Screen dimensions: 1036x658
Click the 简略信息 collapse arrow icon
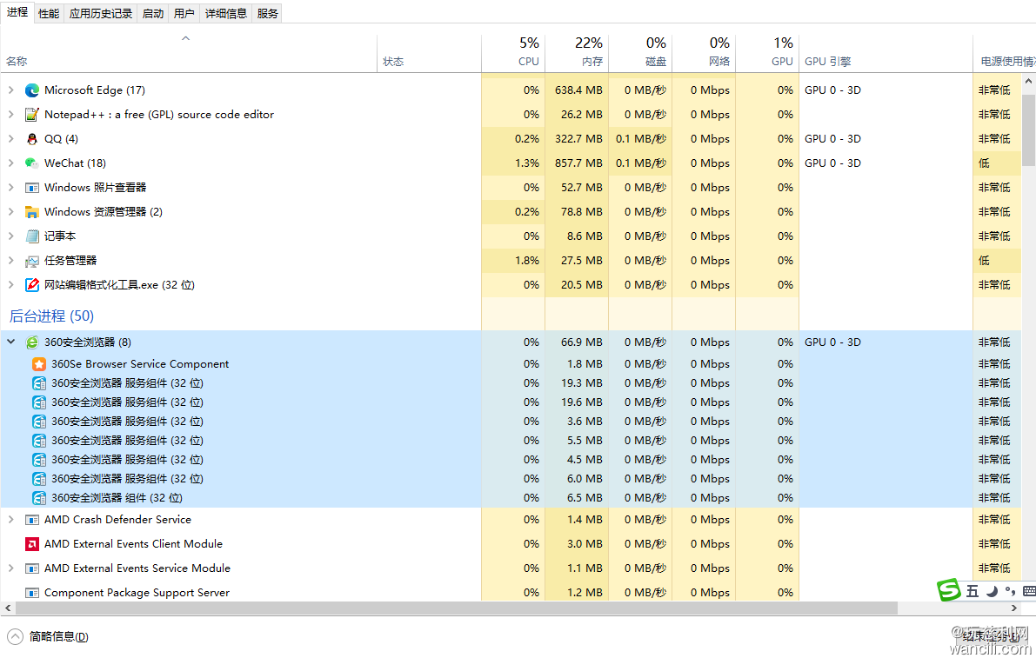click(15, 637)
